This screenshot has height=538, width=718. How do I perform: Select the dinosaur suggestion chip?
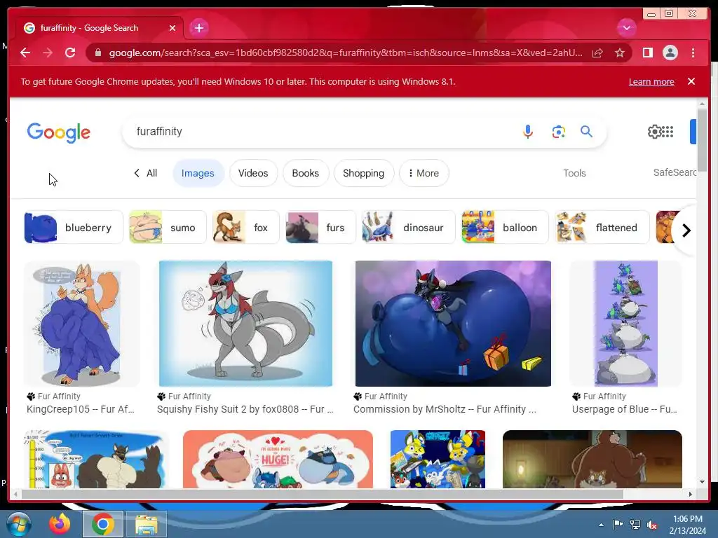pos(409,228)
